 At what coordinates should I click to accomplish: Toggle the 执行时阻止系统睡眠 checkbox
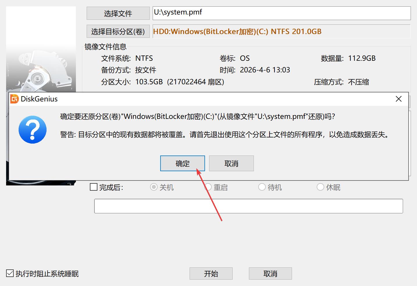point(10,274)
